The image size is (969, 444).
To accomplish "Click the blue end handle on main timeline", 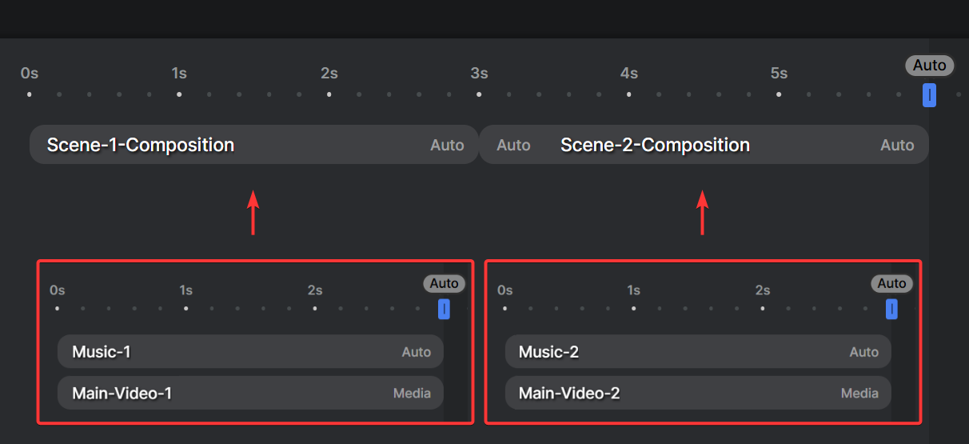I will (929, 95).
